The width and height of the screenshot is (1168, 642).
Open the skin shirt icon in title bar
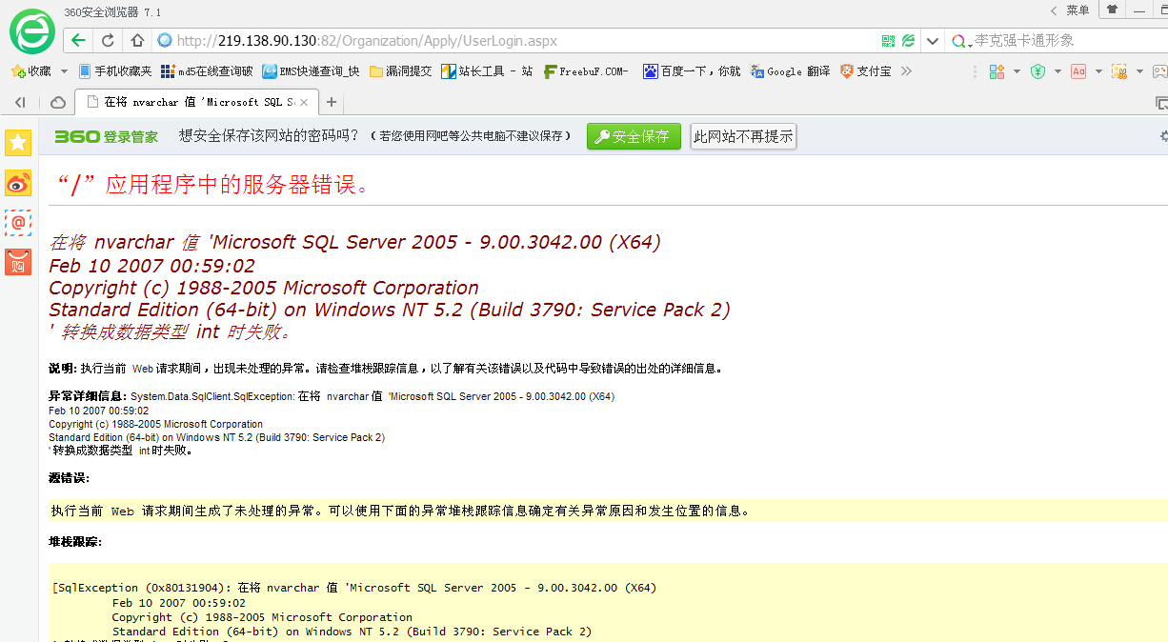1112,10
